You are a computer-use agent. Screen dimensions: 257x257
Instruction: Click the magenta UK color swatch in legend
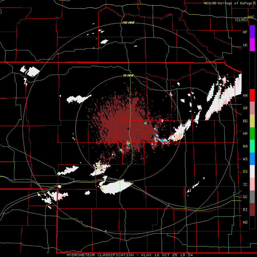252,45
